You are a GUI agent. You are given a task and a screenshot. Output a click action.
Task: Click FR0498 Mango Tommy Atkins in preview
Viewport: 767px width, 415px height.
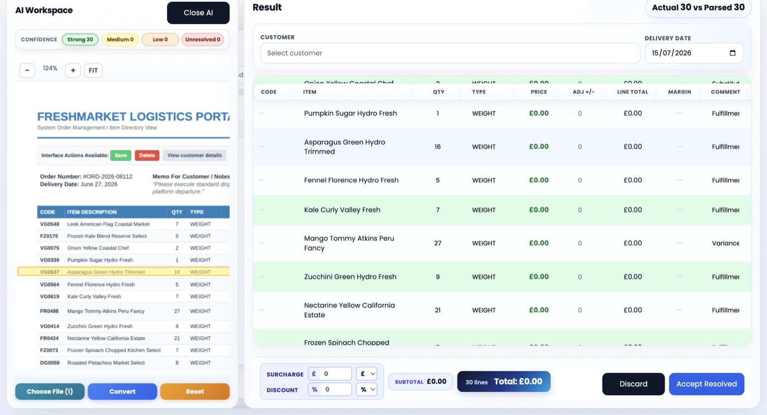[x=133, y=311]
